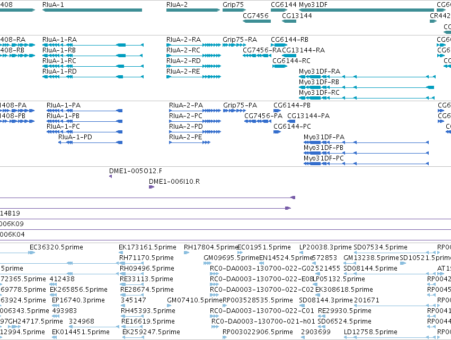This screenshot has height=340, width=451.
Task: Click protein RluA-1-PA
Action: pos(64,105)
